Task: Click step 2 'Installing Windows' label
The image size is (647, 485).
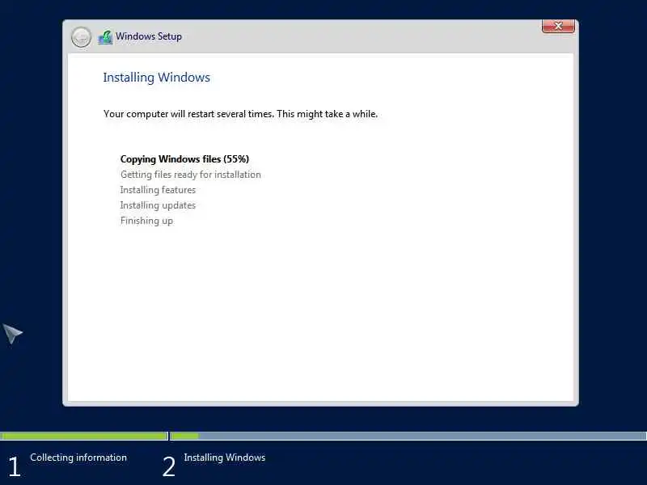Action: coord(225,458)
